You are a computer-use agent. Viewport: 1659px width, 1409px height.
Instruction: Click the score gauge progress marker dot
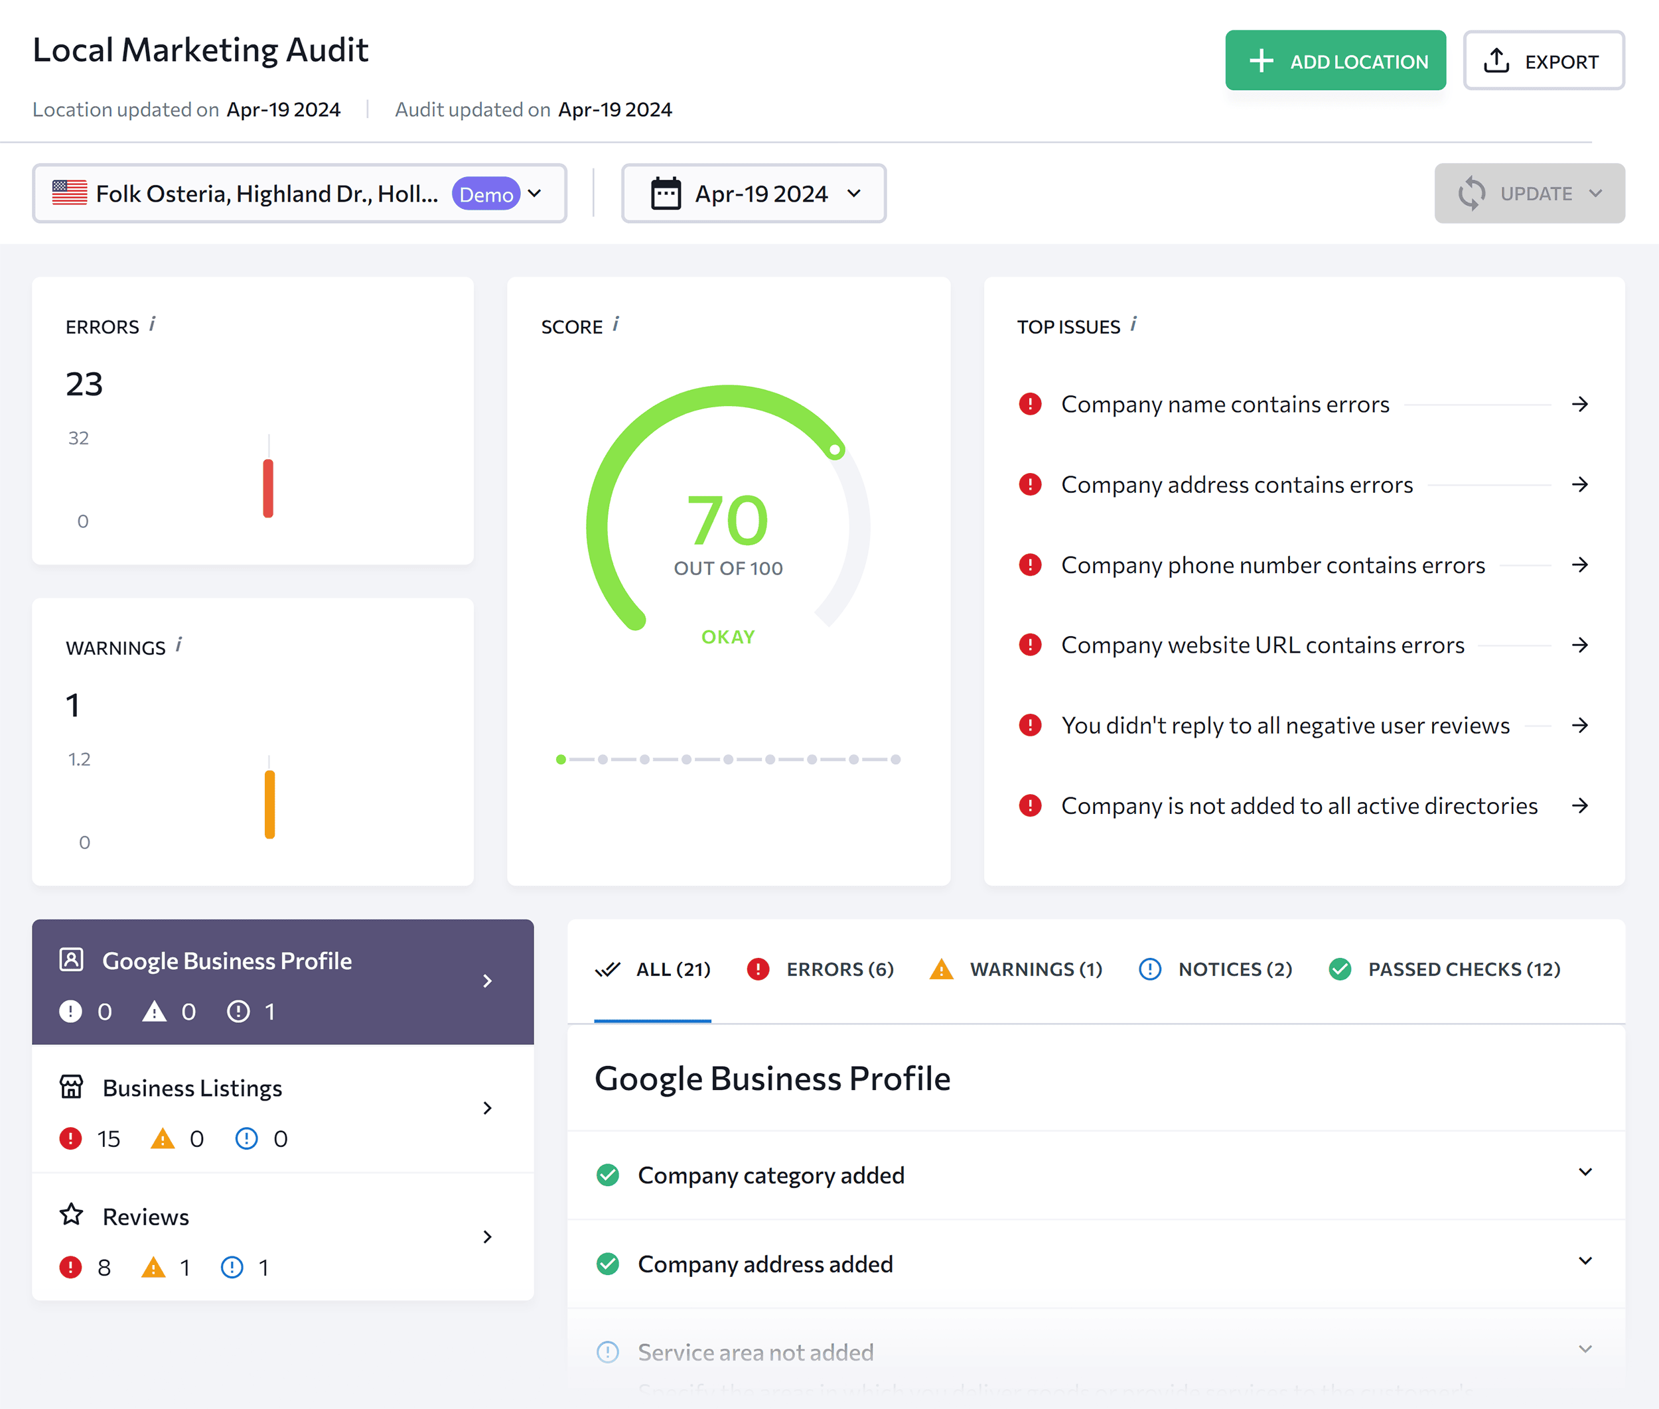click(x=836, y=450)
